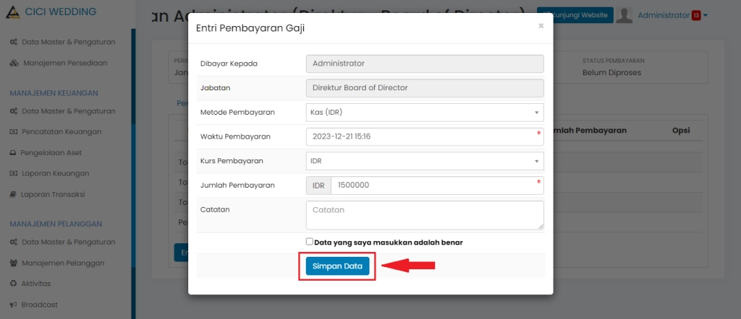The image size is (741, 319).
Task: Click the 'Entri Pembayaran Gaji' dialog title
Action: [x=250, y=28]
